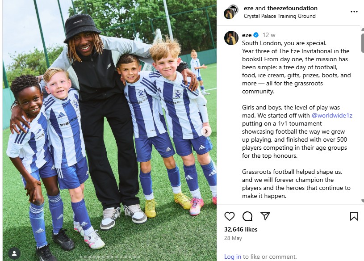Viewport: 364px width, 261px height.
Task: Open theezefoundation account in header
Action: [292, 8]
